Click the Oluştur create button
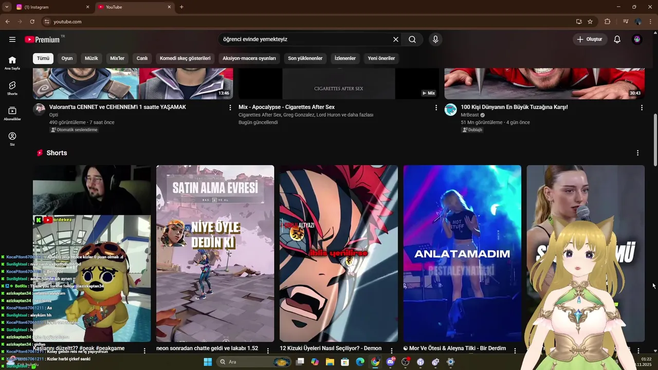This screenshot has height=370, width=658. tap(590, 40)
